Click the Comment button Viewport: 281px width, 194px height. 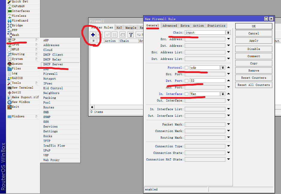click(253, 56)
